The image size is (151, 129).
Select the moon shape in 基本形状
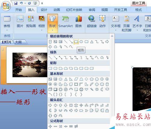102,89
